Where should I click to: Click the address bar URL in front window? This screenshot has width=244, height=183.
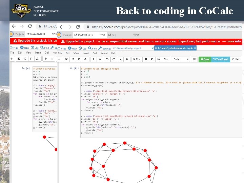[167, 27]
